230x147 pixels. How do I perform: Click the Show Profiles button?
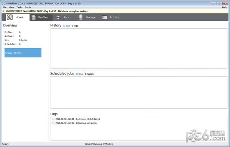tap(23, 53)
